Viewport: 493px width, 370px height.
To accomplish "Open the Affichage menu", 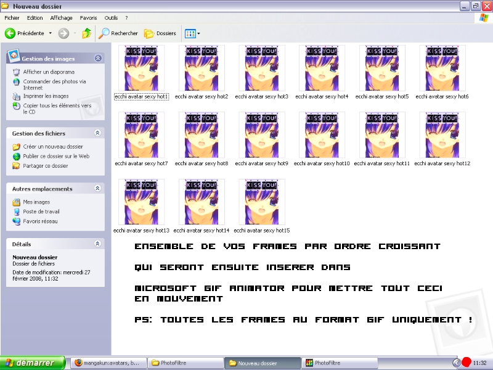I will click(61, 18).
